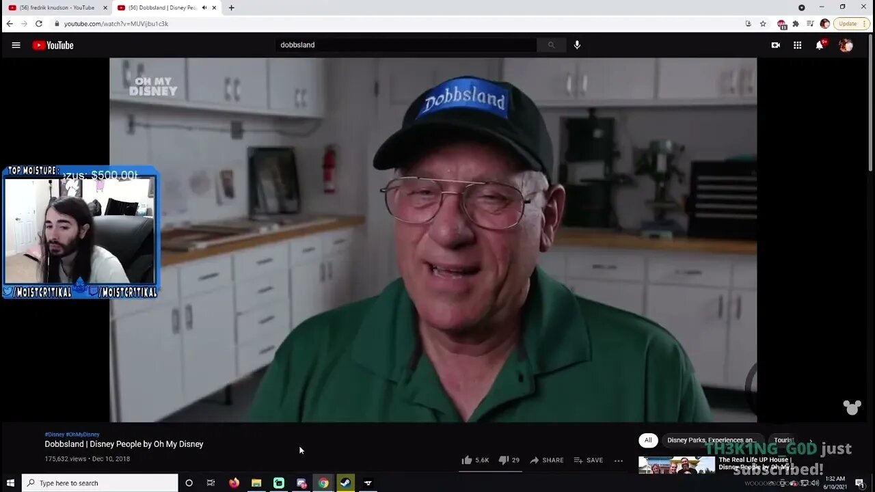Click the install app icon in address bar
Viewport: 875px width, 492px height.
click(x=749, y=24)
